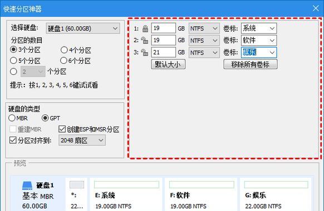
Task: Select the E: 系统 partition bar in preview
Action: pos(126,184)
